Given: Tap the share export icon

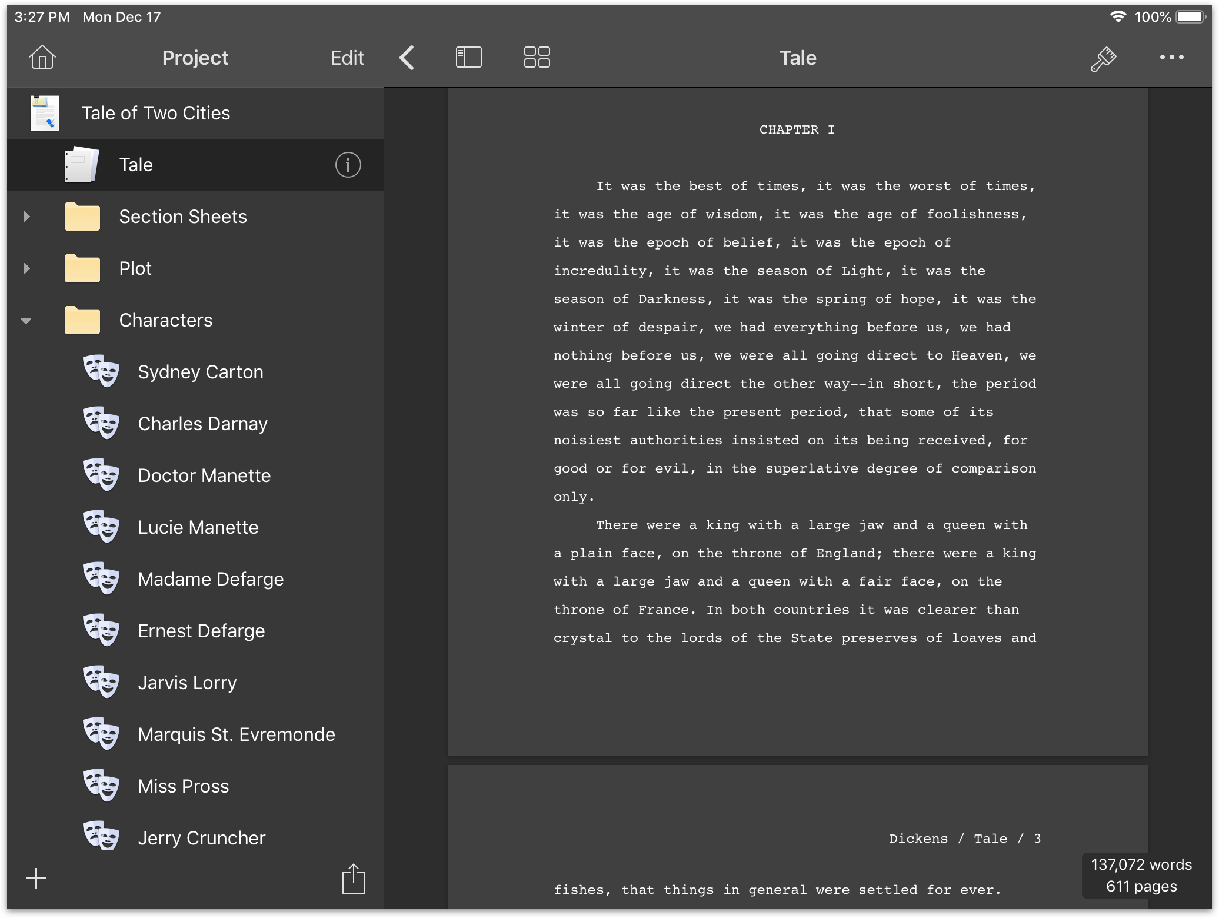Looking at the screenshot, I should tap(354, 879).
